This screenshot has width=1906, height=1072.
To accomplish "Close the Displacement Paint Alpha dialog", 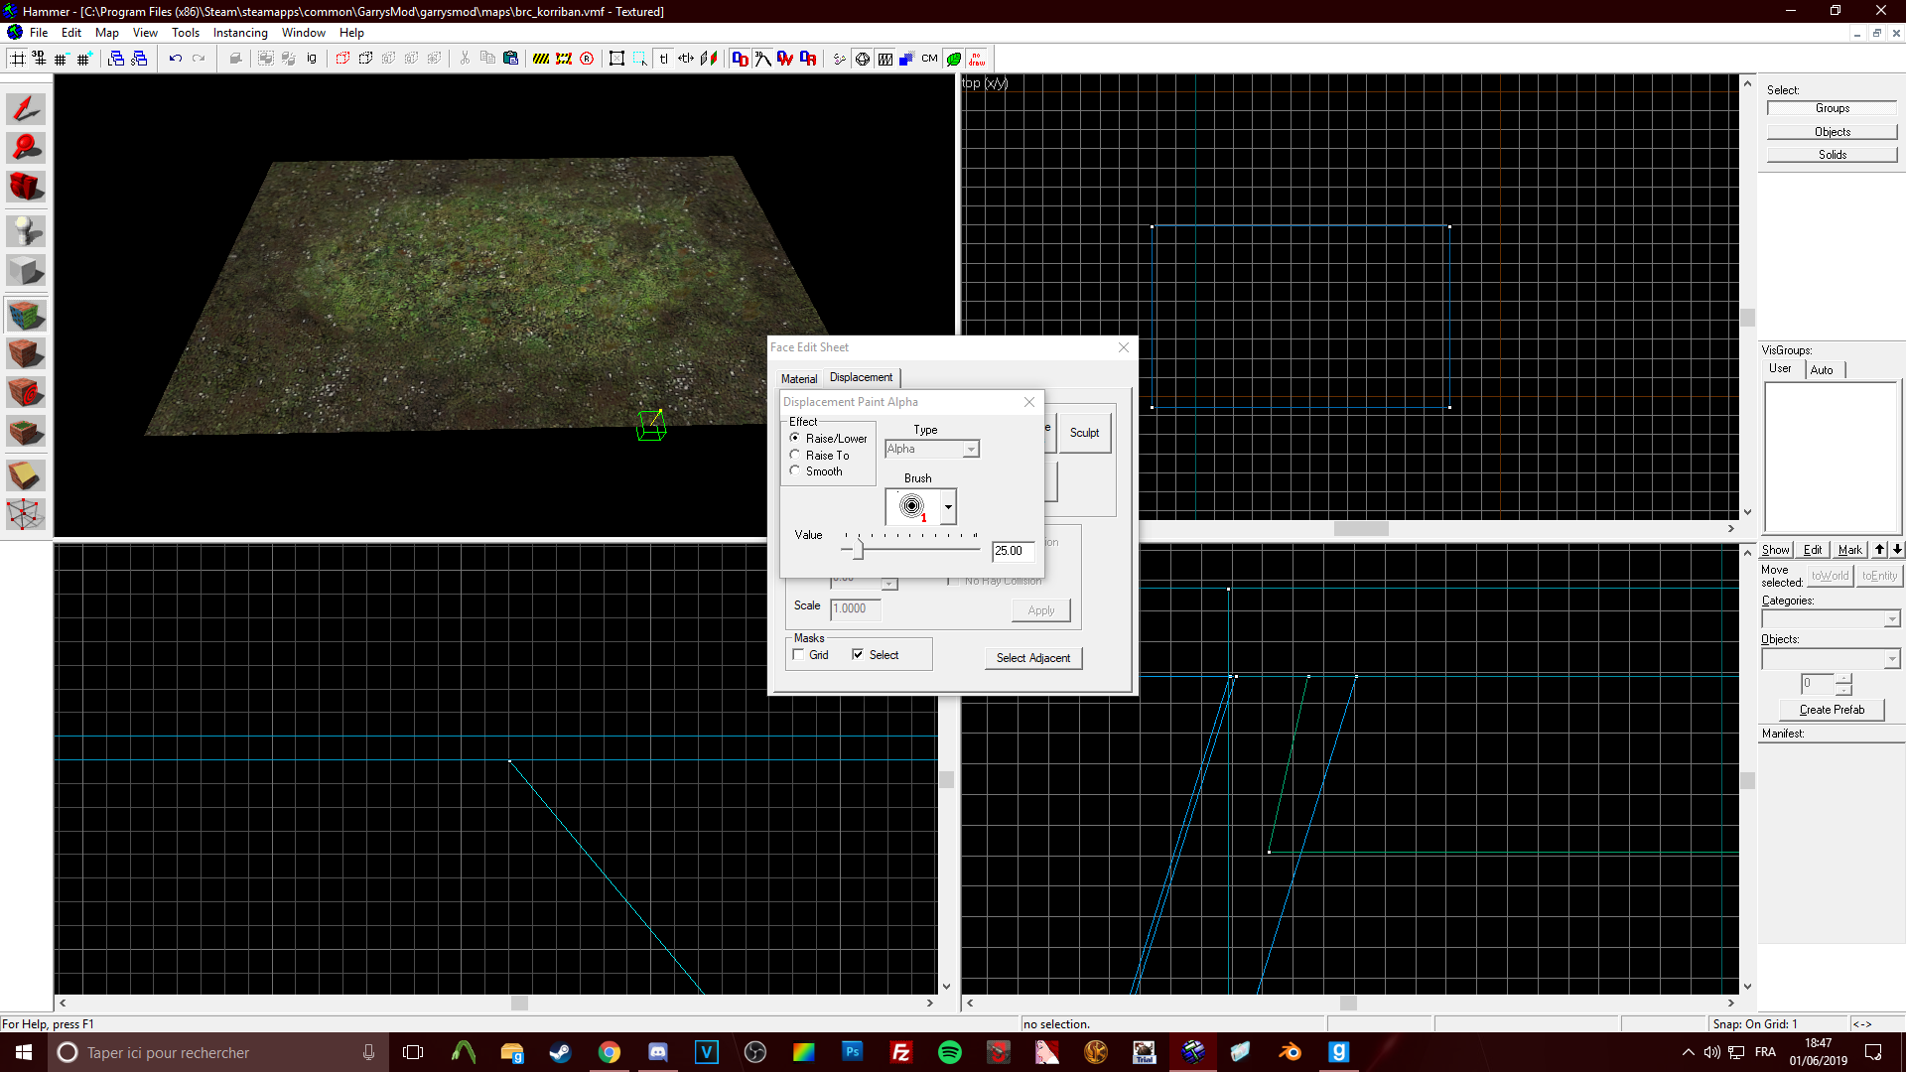I will [1029, 402].
